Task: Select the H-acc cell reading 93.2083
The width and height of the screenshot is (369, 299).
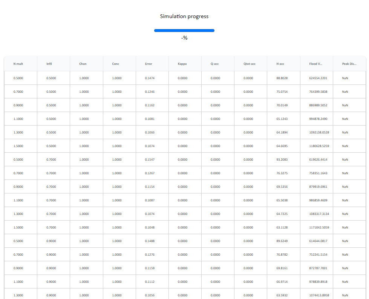Action: click(282, 159)
